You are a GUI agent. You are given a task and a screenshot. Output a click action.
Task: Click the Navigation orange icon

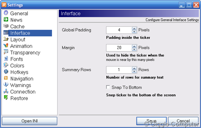[x=6, y=78]
